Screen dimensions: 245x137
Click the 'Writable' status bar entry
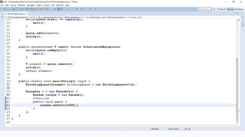155,129
